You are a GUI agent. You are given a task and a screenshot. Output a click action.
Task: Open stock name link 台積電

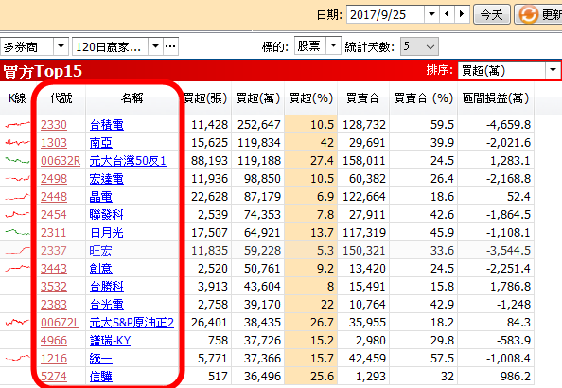[107, 125]
